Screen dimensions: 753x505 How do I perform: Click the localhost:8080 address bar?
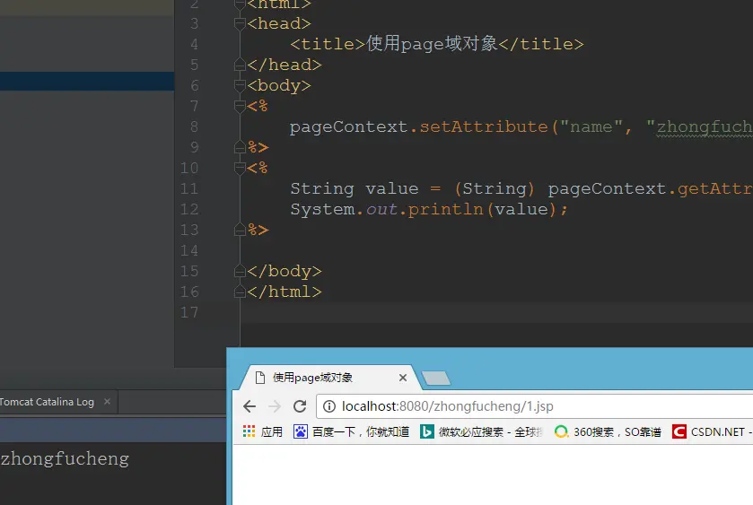coord(535,406)
